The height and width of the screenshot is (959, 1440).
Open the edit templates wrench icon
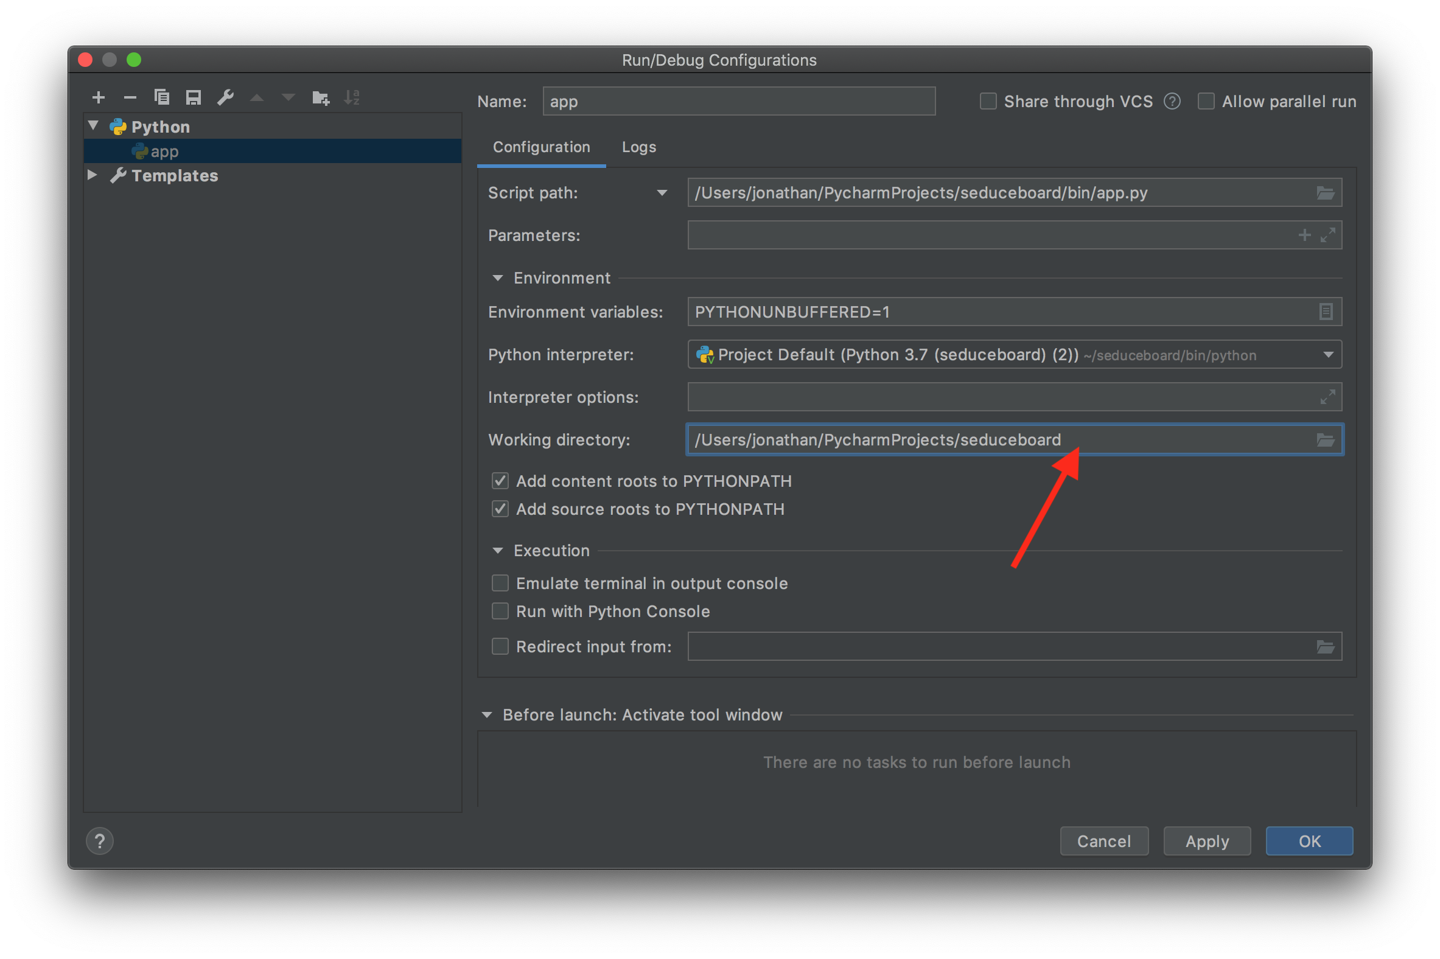pyautogui.click(x=225, y=97)
